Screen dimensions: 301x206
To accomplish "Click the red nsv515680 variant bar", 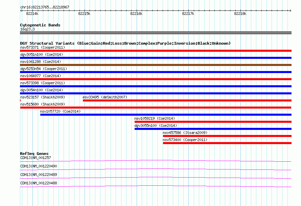I will [x=156, y=108].
